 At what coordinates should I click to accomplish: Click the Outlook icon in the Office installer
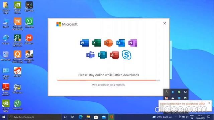point(121,43)
